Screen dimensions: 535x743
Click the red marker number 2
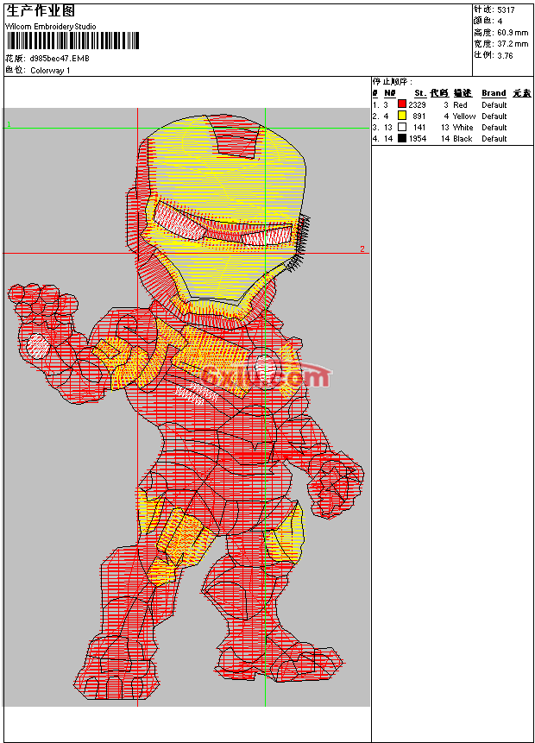pyautogui.click(x=362, y=249)
